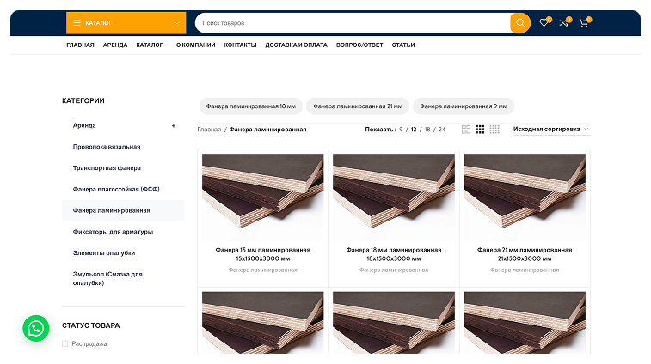Image resolution: width=651 pixels, height=364 pixels.
Task: Select Фанера ламинированная 18 мм filter chip
Action: pyautogui.click(x=251, y=106)
